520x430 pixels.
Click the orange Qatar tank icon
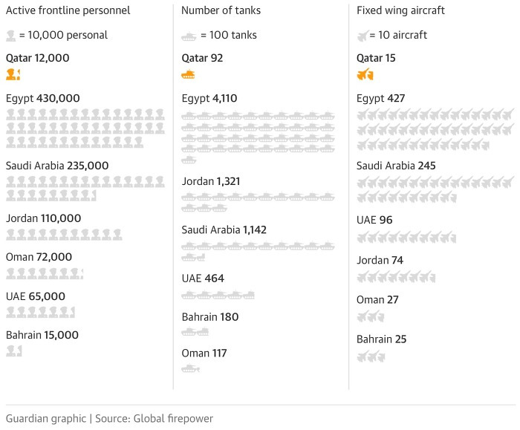pos(188,74)
